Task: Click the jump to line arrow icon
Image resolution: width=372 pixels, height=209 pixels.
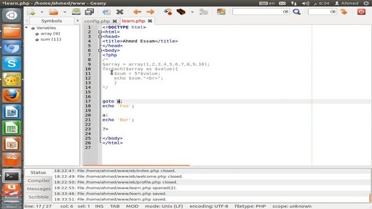Action: 344,12
